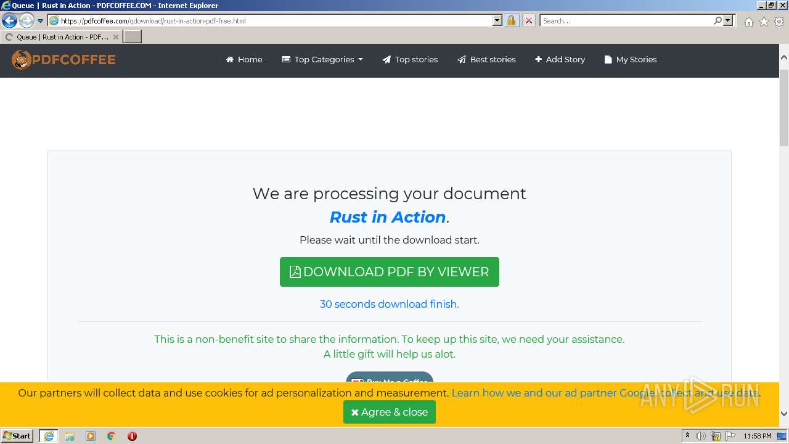This screenshot has width=789, height=444.
Task: Expand the Top Categories dropdown
Action: [x=322, y=60]
